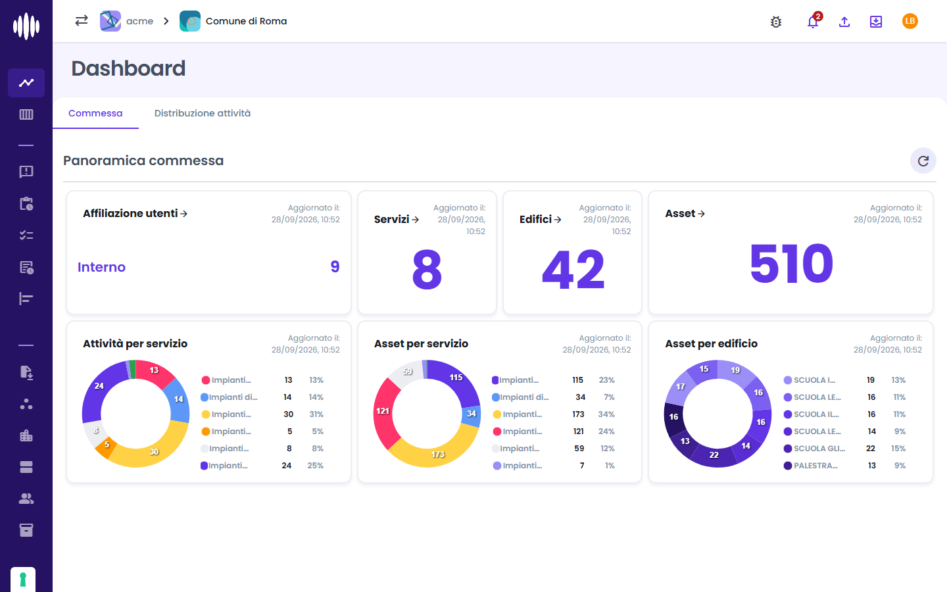The image size is (947, 592).
Task: Click the yellow legend dot in Asset per servizio
Action: [497, 414]
